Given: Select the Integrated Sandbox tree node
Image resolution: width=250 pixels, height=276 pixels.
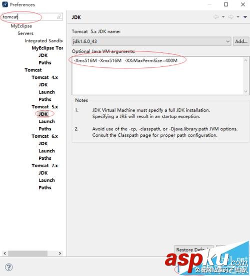Looking at the screenshot, I should click(43, 40).
